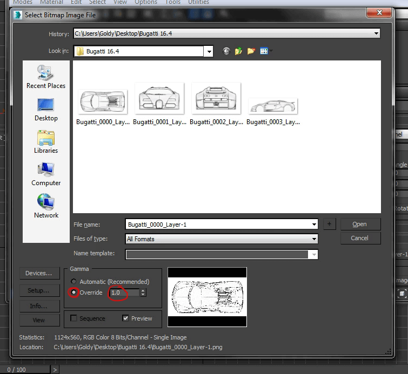
Task: Go to Desktop in sidebar
Action: point(46,109)
